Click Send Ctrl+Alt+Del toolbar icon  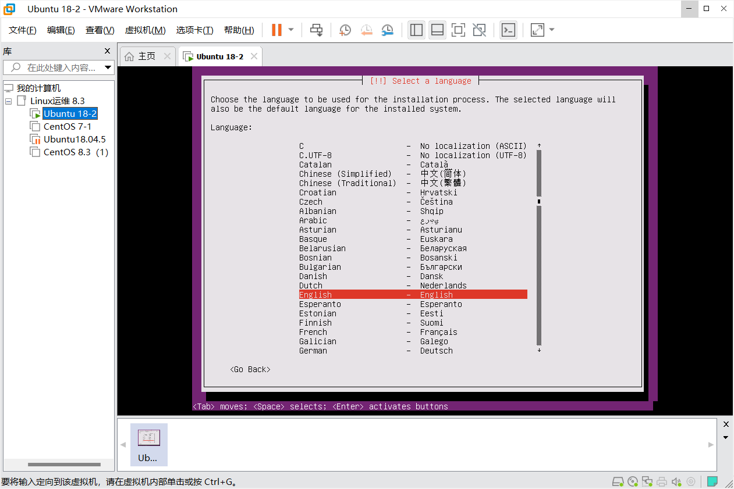(x=317, y=30)
